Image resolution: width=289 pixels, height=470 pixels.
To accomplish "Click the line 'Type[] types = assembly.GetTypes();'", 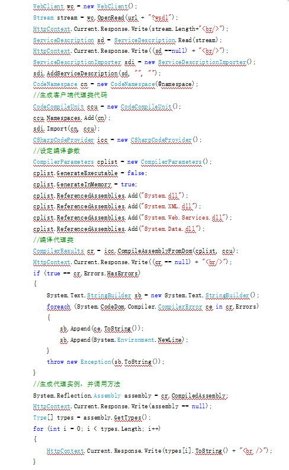I will pos(92,418).
